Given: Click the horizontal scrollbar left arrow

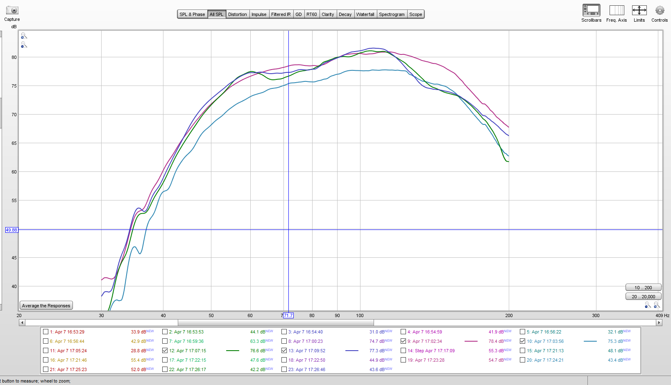Looking at the screenshot, I should tap(22, 322).
